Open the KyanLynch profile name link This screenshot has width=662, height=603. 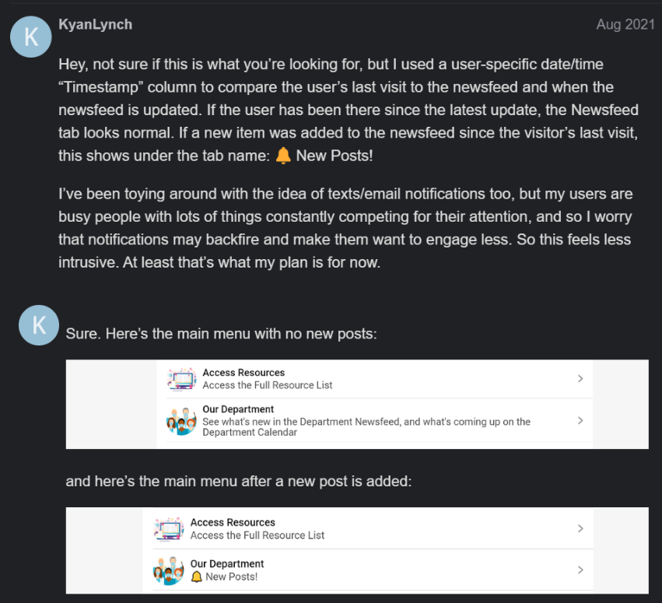95,24
